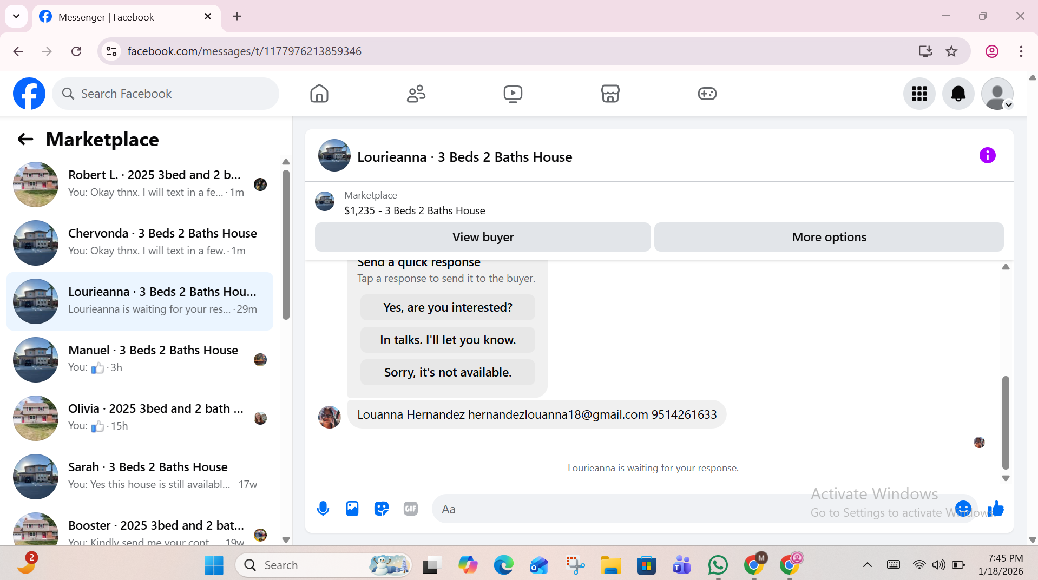Screen dimensions: 1038x580
Task: Open Microsoft Edge from taskbar
Action: click(x=503, y=565)
